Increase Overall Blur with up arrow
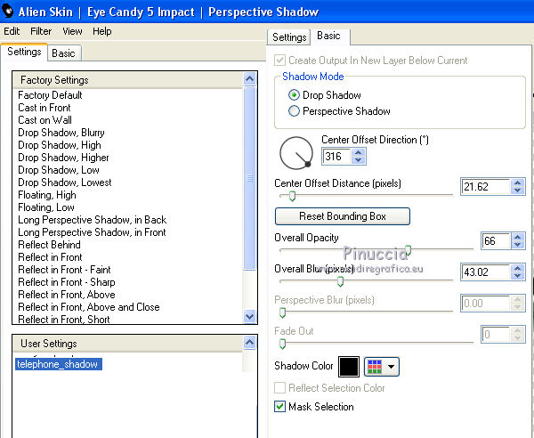 [518, 268]
